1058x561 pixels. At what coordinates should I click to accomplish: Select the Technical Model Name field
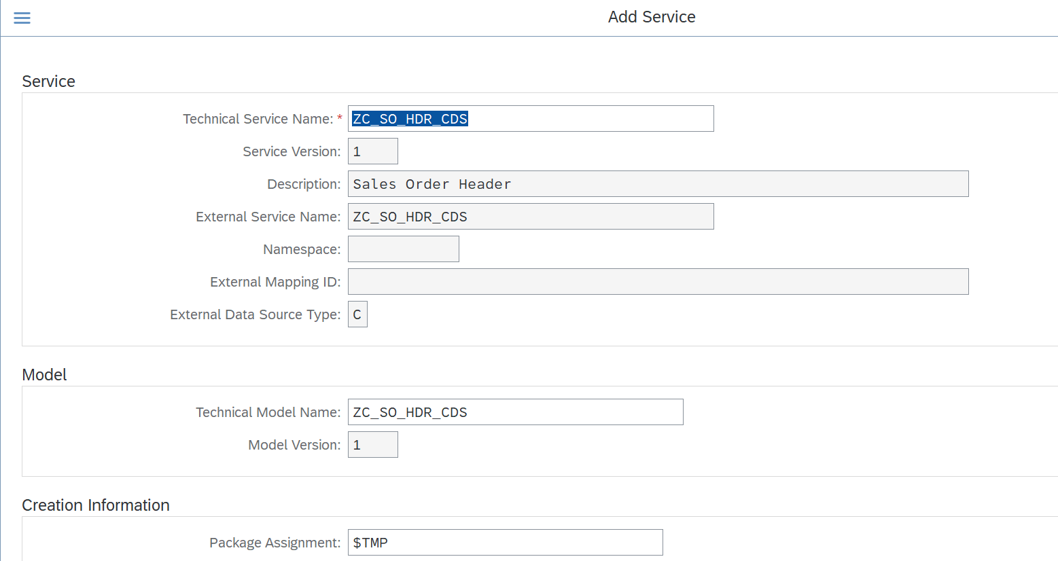pyautogui.click(x=514, y=412)
